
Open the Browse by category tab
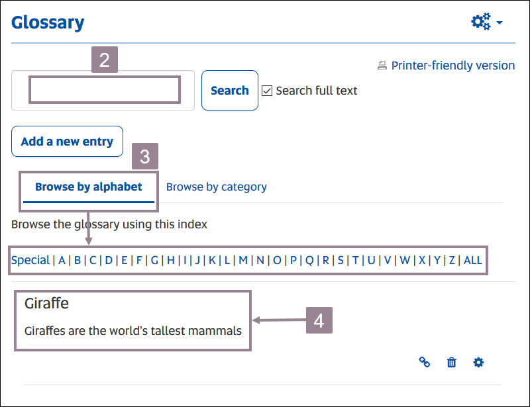tap(216, 187)
